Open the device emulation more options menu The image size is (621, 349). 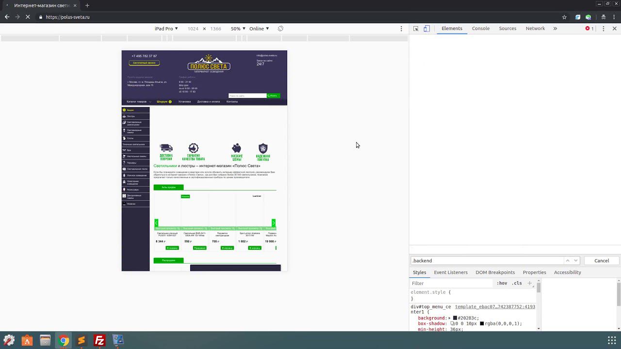(401, 29)
